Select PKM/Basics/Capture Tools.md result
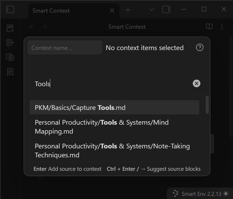The image size is (233, 199). [114, 108]
